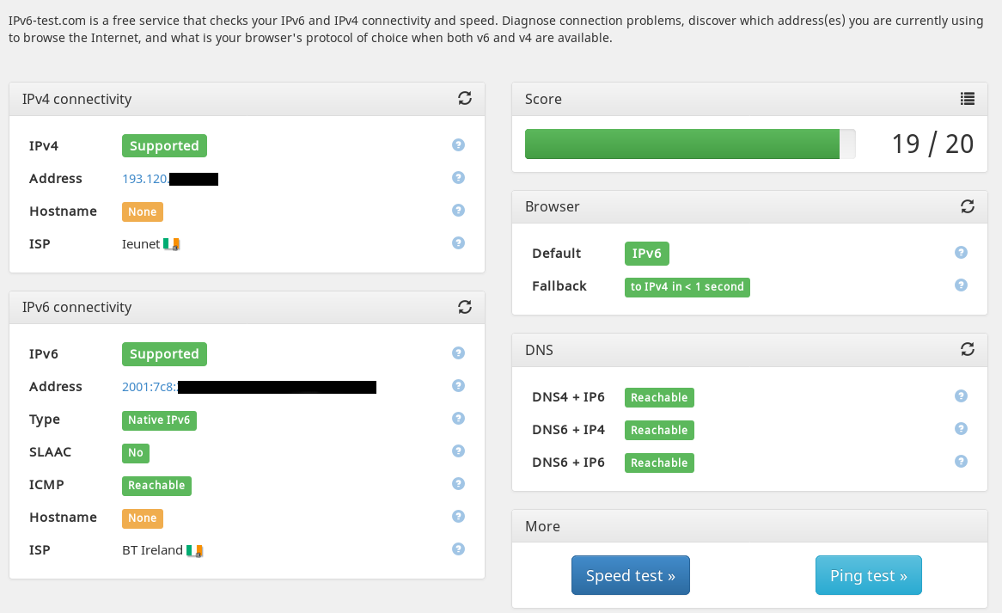Open the score details list icon
Image resolution: width=1002 pixels, height=613 pixels.
point(968,98)
